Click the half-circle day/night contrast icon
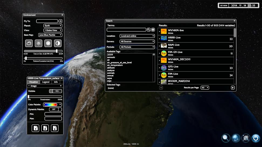Viewport: 262px width, 147px height. tap(58, 43)
